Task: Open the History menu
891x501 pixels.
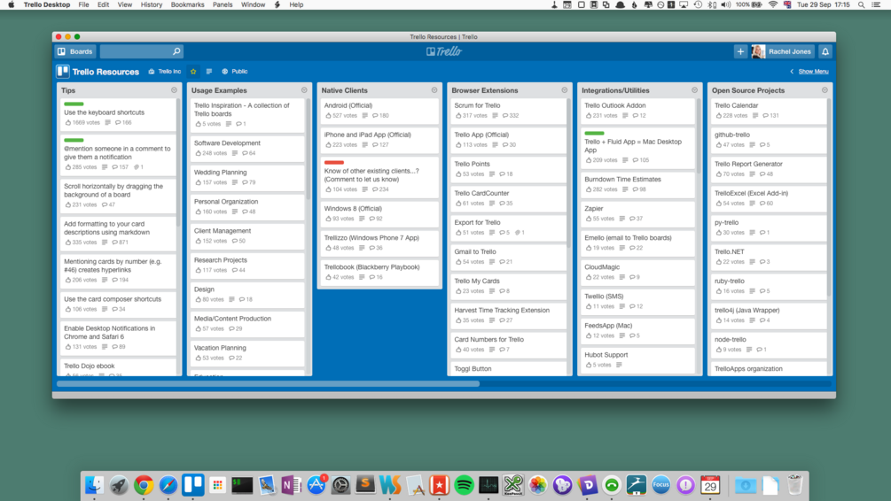Action: pyautogui.click(x=151, y=4)
